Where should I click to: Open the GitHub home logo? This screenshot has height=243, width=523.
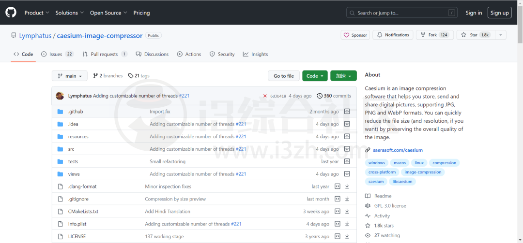point(10,13)
